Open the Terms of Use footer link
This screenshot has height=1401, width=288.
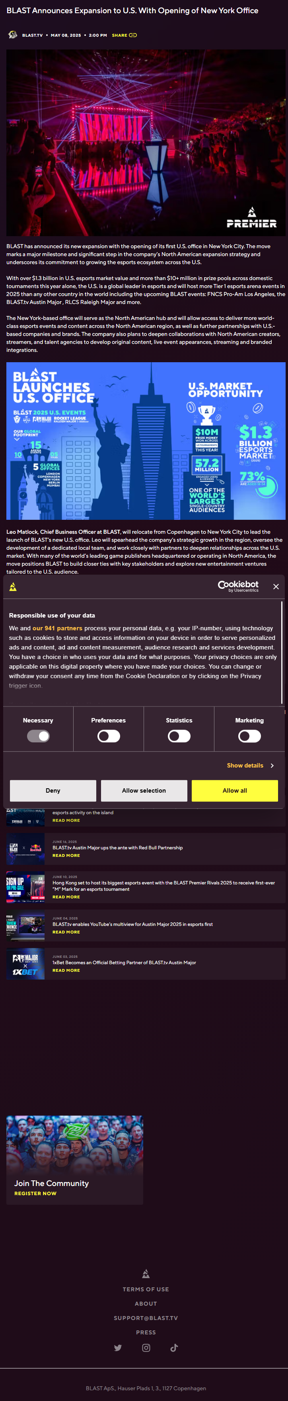[145, 1289]
